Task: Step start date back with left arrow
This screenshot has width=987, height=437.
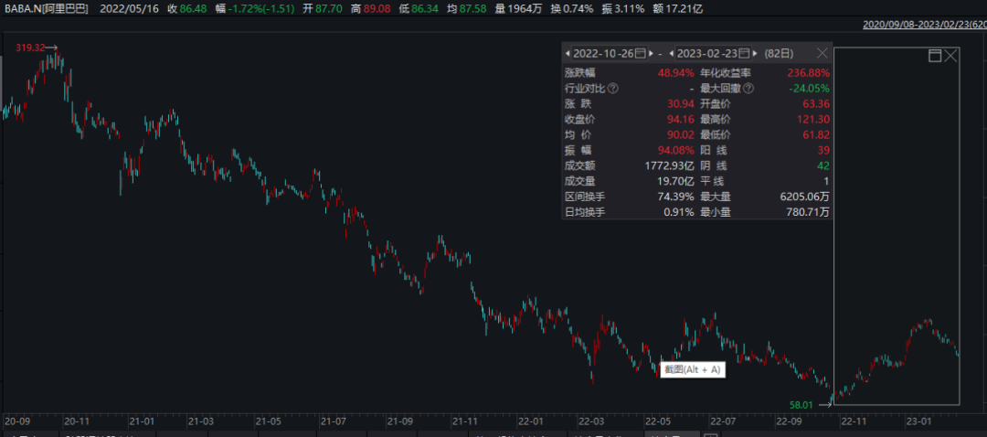Action: pos(568,55)
